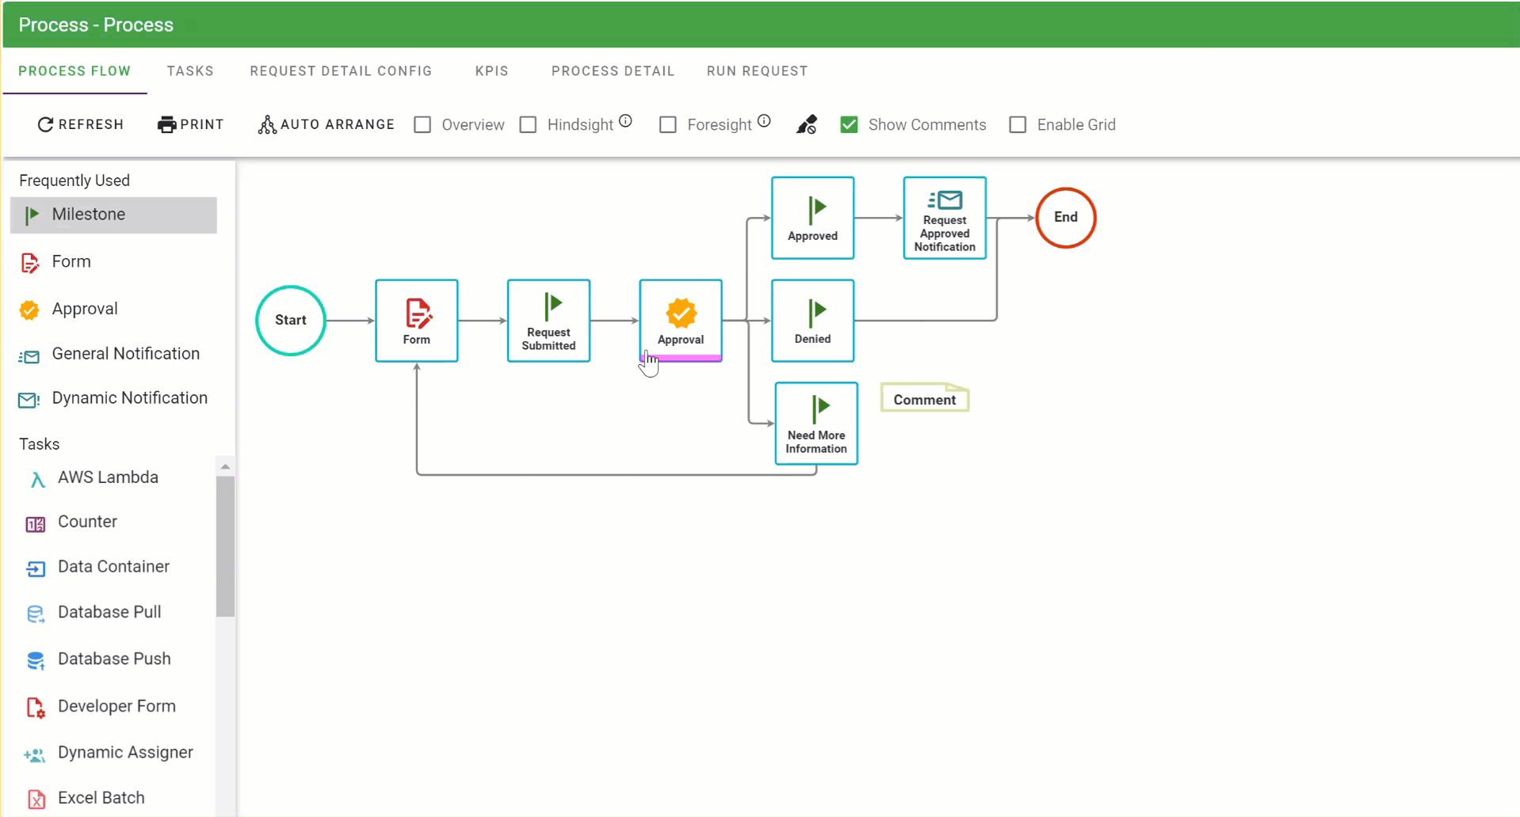Image resolution: width=1520 pixels, height=817 pixels.
Task: Click the Print button
Action: pyautogui.click(x=191, y=125)
